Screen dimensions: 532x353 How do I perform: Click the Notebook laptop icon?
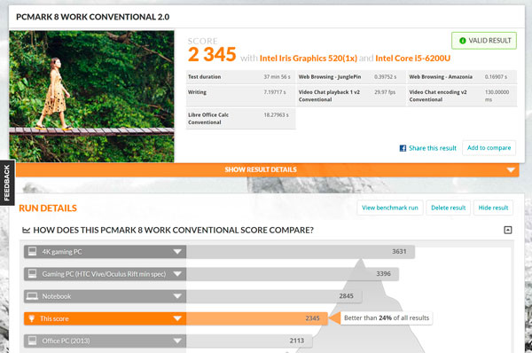click(32, 296)
